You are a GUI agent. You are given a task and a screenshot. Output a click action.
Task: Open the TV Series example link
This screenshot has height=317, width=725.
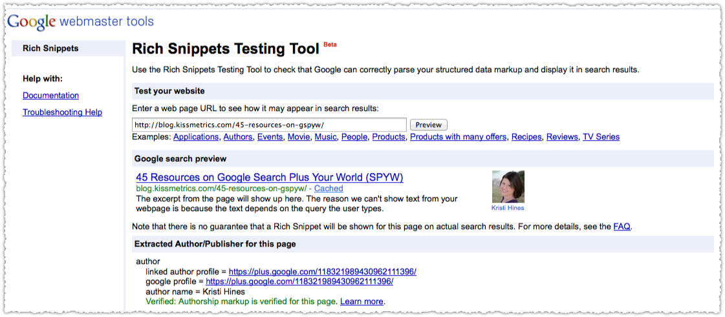click(x=601, y=137)
